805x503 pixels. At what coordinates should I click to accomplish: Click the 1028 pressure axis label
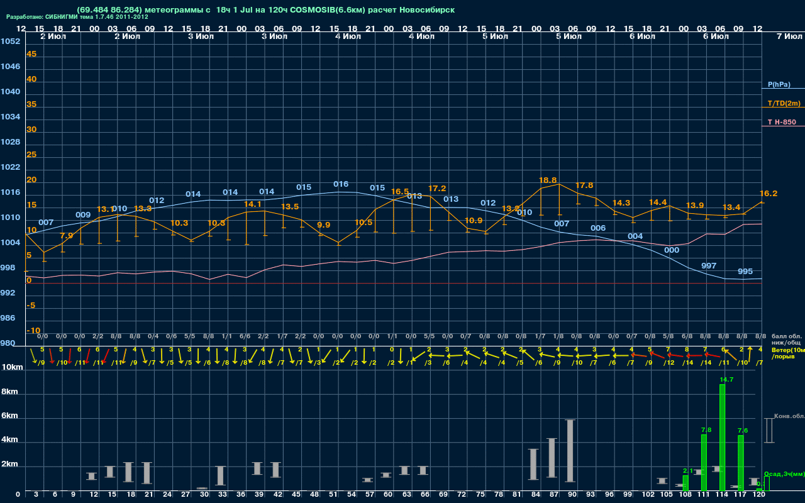pyautogui.click(x=10, y=142)
